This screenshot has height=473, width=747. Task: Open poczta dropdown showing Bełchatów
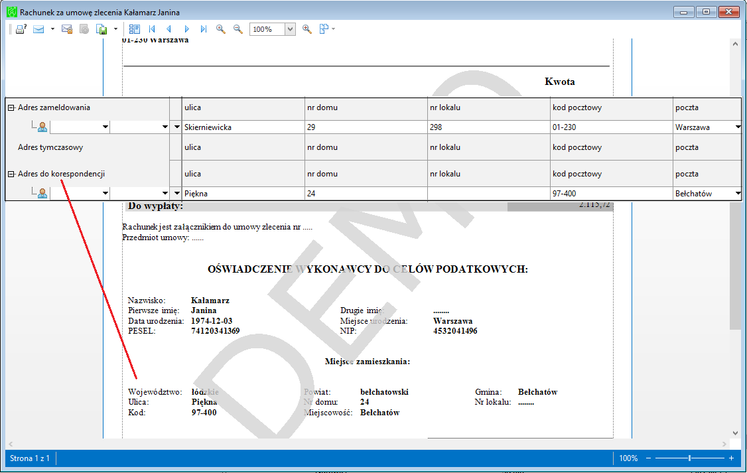(x=738, y=194)
